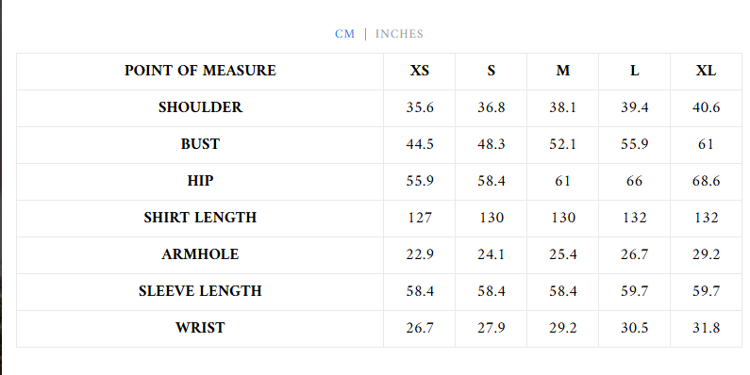
Task: Select the XL size column header
Action: click(706, 71)
